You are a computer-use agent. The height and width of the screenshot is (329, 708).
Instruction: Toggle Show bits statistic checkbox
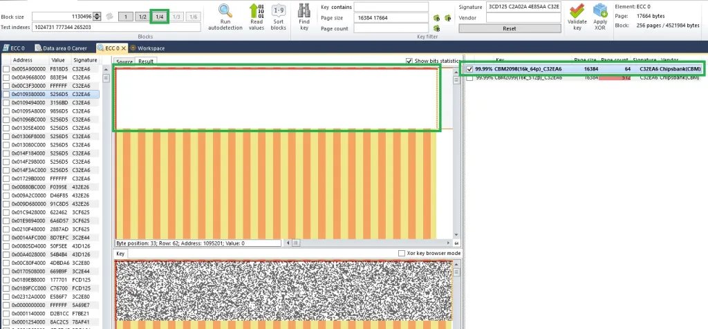pyautogui.click(x=409, y=61)
